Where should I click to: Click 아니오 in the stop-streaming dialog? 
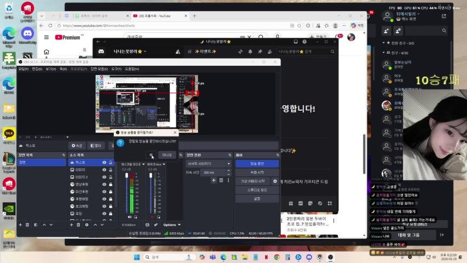point(167,155)
